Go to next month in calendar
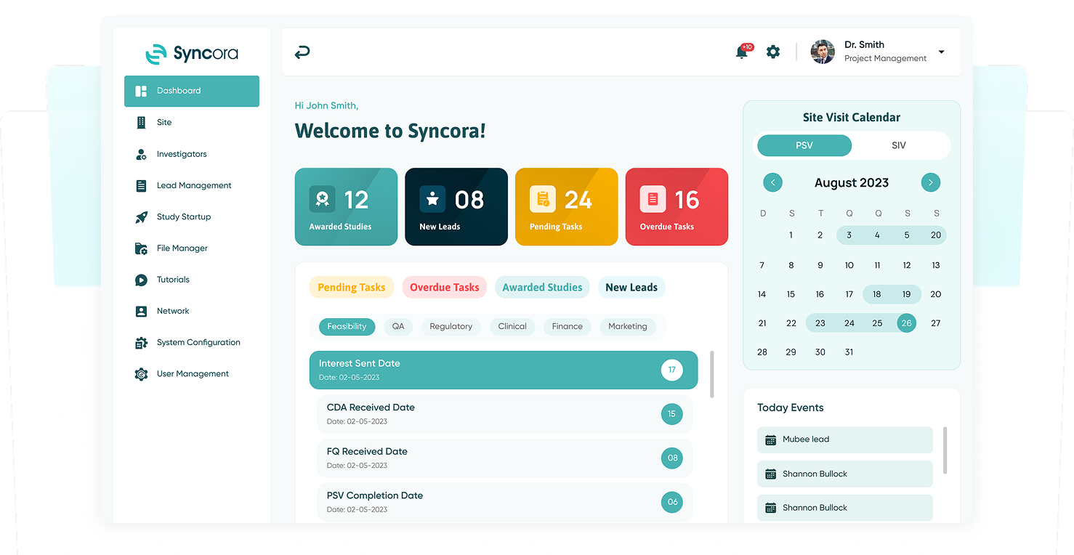 931,183
